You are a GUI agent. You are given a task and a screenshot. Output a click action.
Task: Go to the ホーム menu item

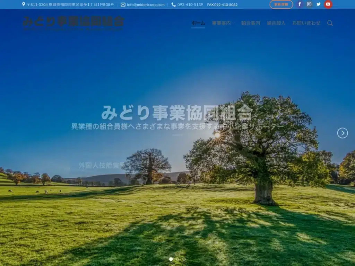[198, 23]
